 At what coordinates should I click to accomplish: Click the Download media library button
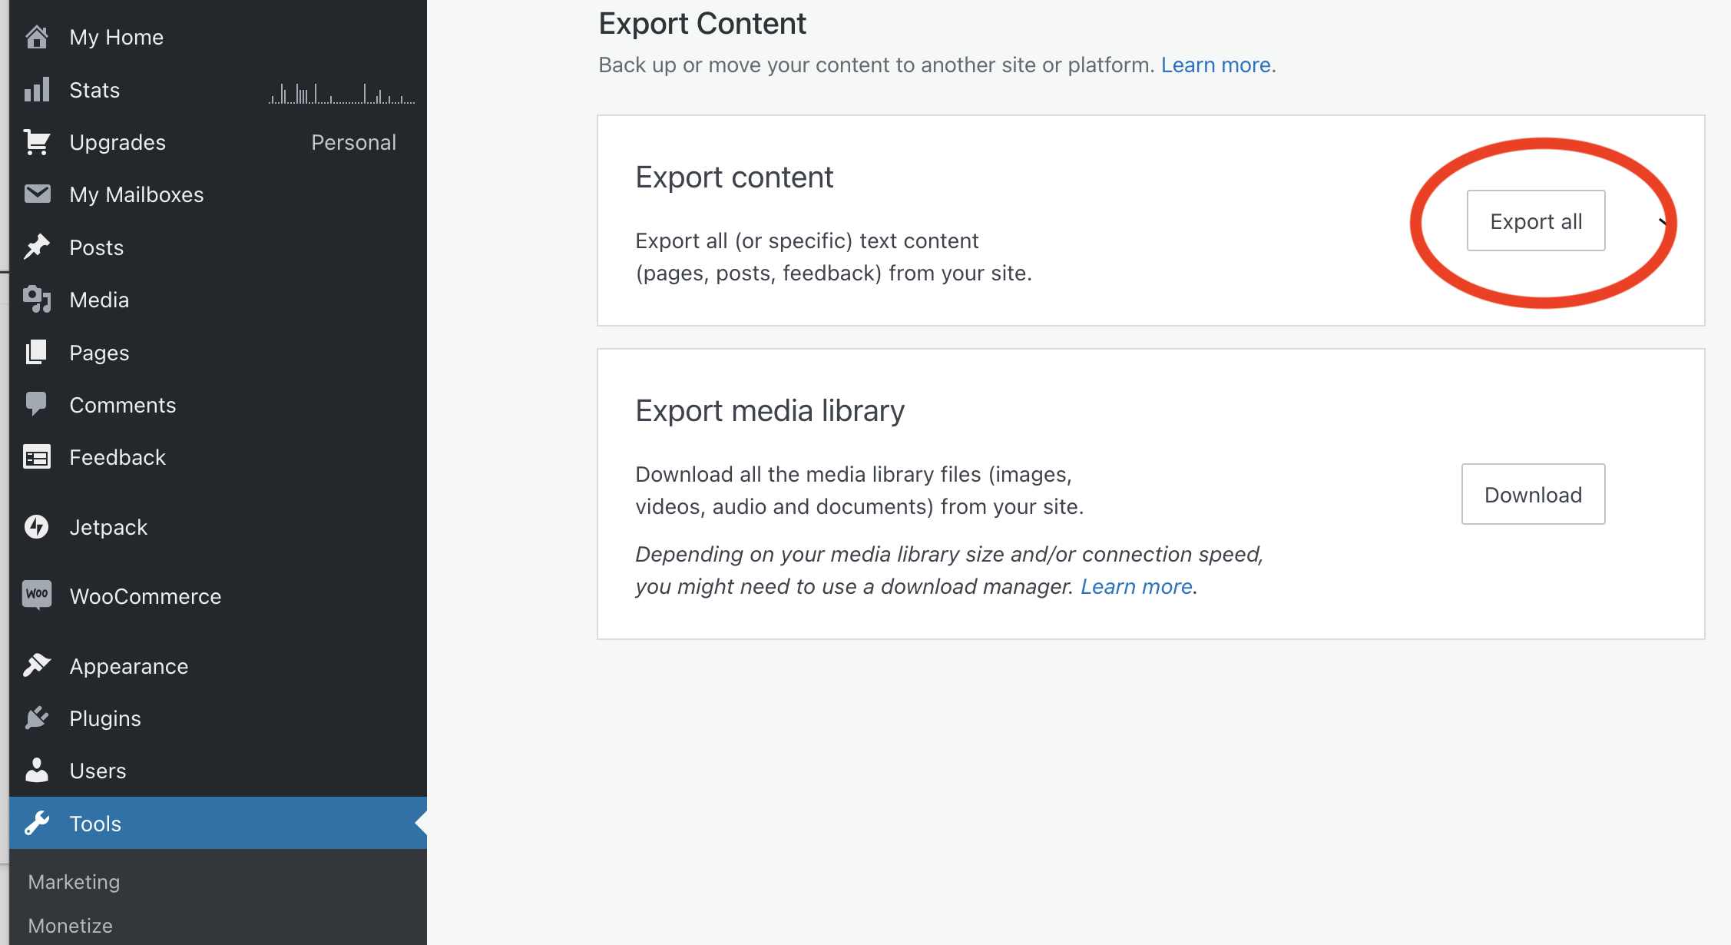tap(1533, 494)
